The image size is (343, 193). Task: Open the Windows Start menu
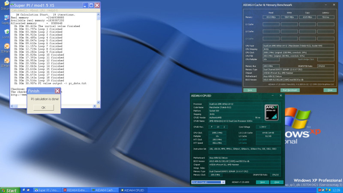pos(9,190)
